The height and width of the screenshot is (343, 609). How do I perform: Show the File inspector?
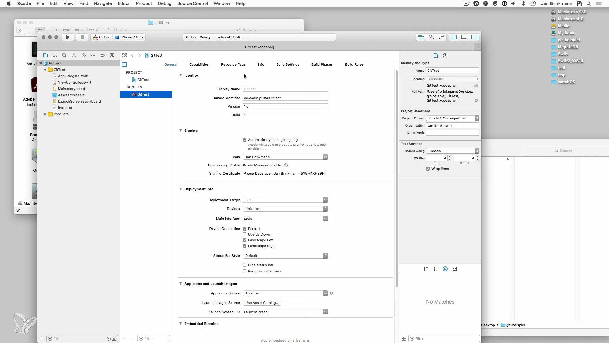point(435,55)
